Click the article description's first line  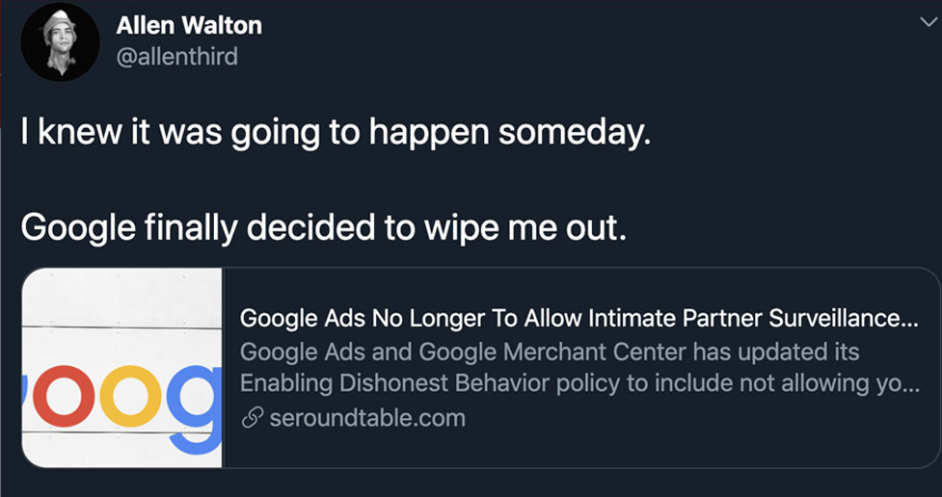point(549,351)
